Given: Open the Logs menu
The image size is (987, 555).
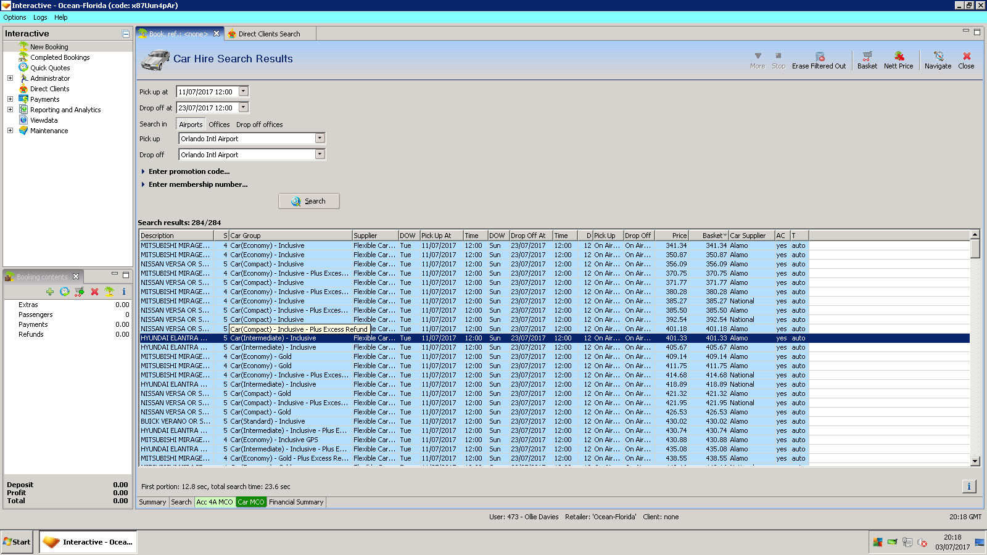Looking at the screenshot, I should [40, 17].
